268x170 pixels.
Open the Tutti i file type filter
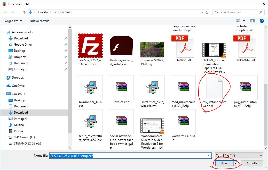tap(239, 156)
